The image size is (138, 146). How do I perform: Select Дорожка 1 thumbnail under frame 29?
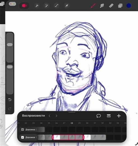click(79, 137)
